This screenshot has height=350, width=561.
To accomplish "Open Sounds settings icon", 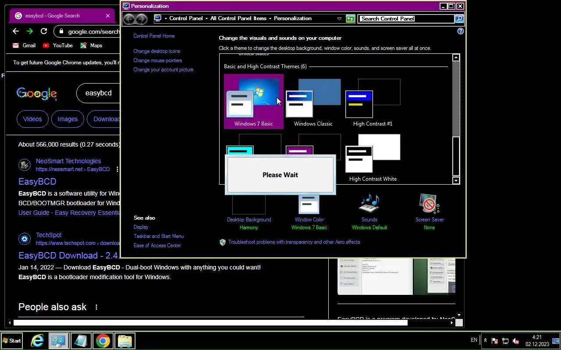I will tap(369, 204).
